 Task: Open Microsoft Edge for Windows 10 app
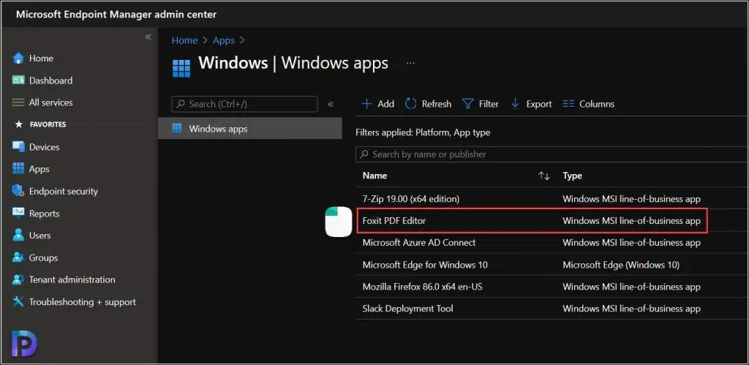coord(425,265)
